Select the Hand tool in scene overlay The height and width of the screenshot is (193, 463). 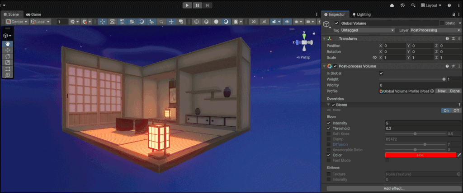8,44
